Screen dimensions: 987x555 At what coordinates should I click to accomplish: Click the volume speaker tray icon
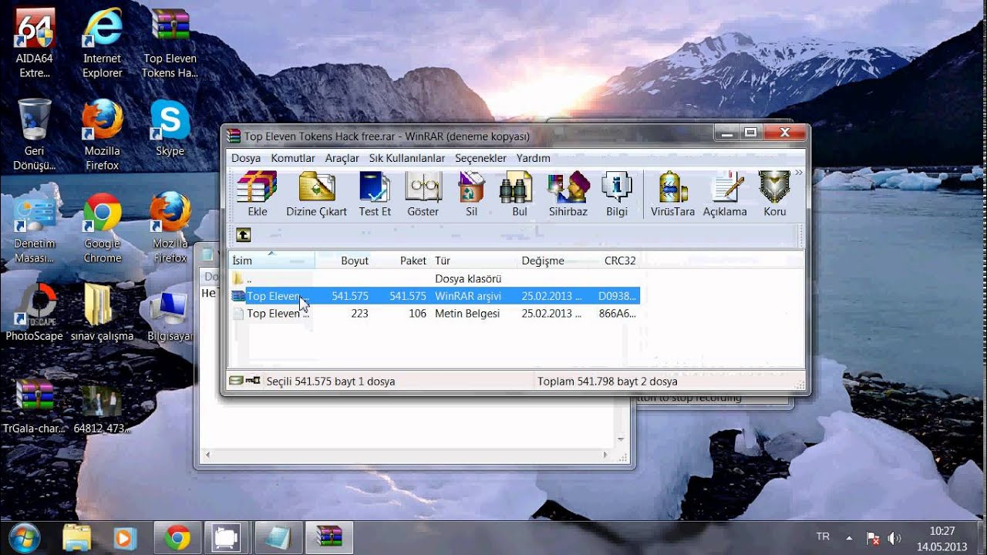(894, 538)
